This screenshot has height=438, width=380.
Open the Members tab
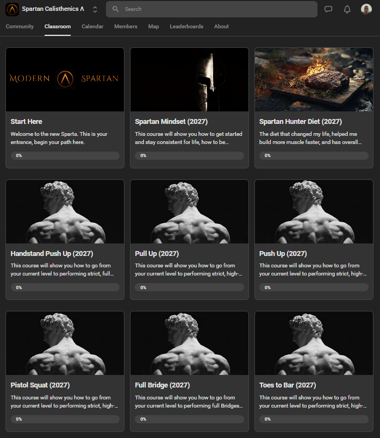coord(126,26)
